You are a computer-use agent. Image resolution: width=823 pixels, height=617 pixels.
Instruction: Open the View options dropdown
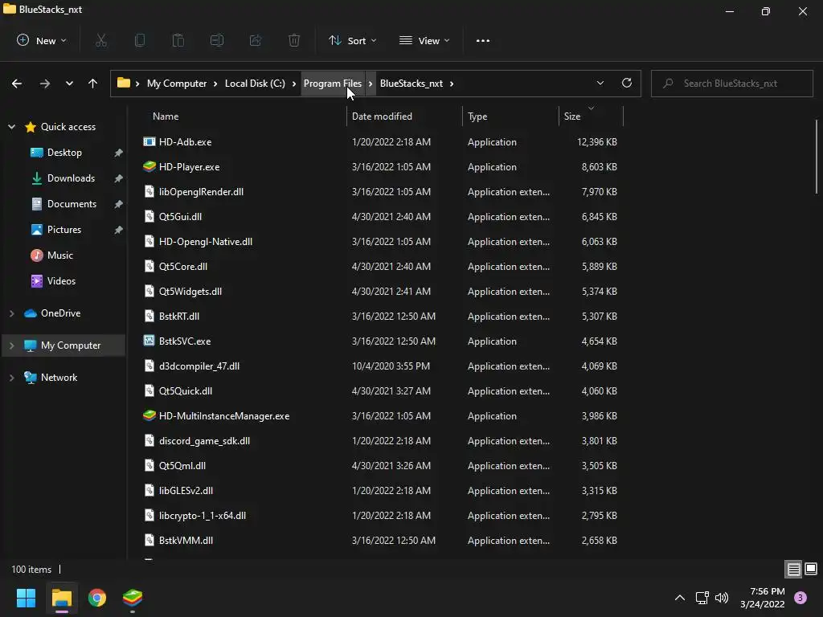coord(424,40)
